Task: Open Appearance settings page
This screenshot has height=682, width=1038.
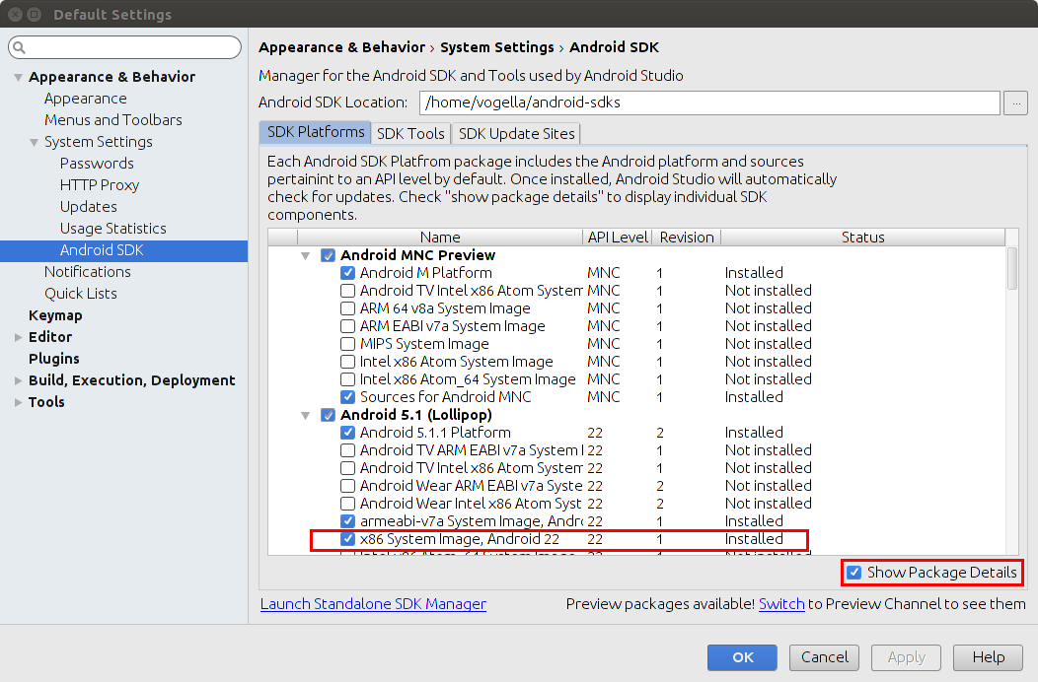Action: 86,99
